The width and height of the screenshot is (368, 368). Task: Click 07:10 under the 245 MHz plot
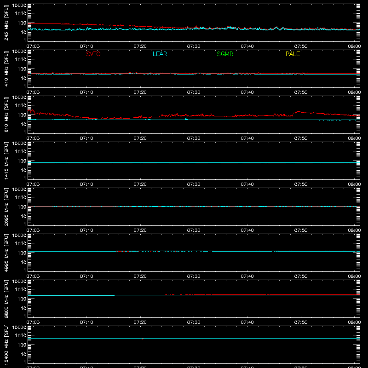click(86, 46)
